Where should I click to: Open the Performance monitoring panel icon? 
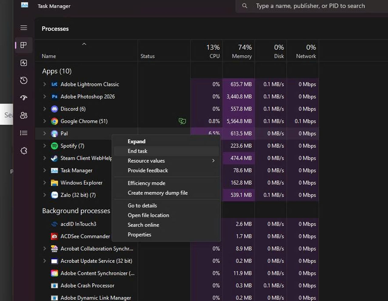24,63
